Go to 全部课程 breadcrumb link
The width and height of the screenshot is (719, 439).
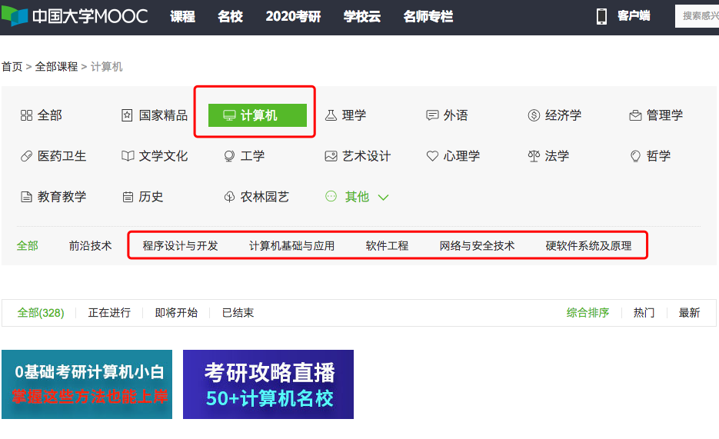click(56, 67)
